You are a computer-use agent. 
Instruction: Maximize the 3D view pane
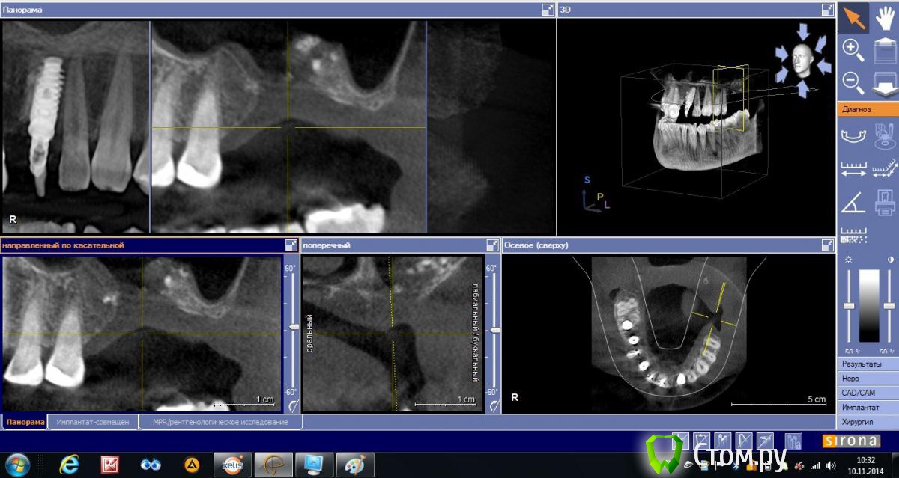tap(827, 10)
